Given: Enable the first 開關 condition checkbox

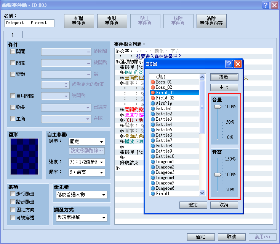Looking at the screenshot, I should (13, 52).
